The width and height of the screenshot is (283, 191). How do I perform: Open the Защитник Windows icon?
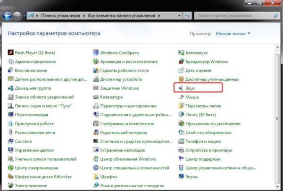click(96, 88)
